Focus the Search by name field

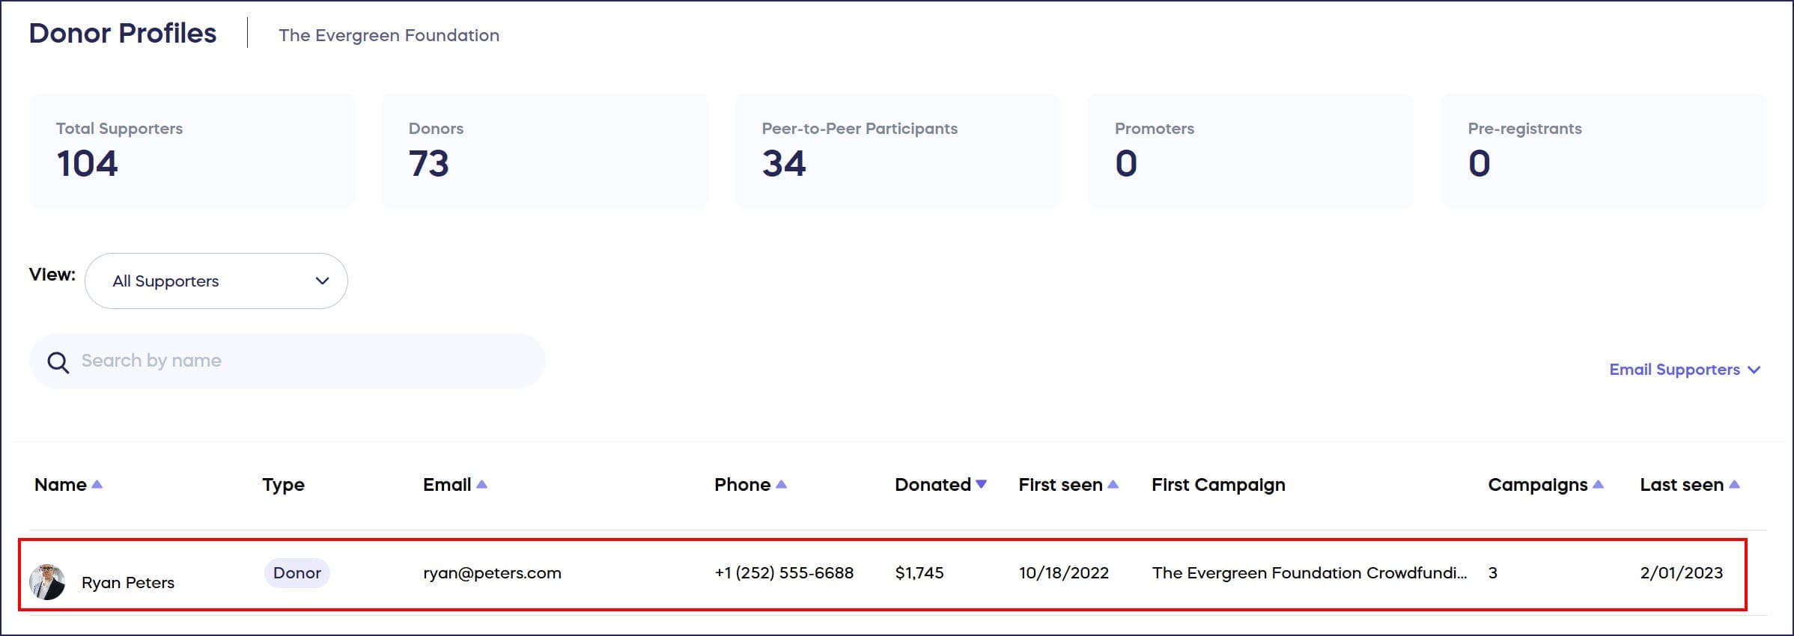(x=299, y=361)
